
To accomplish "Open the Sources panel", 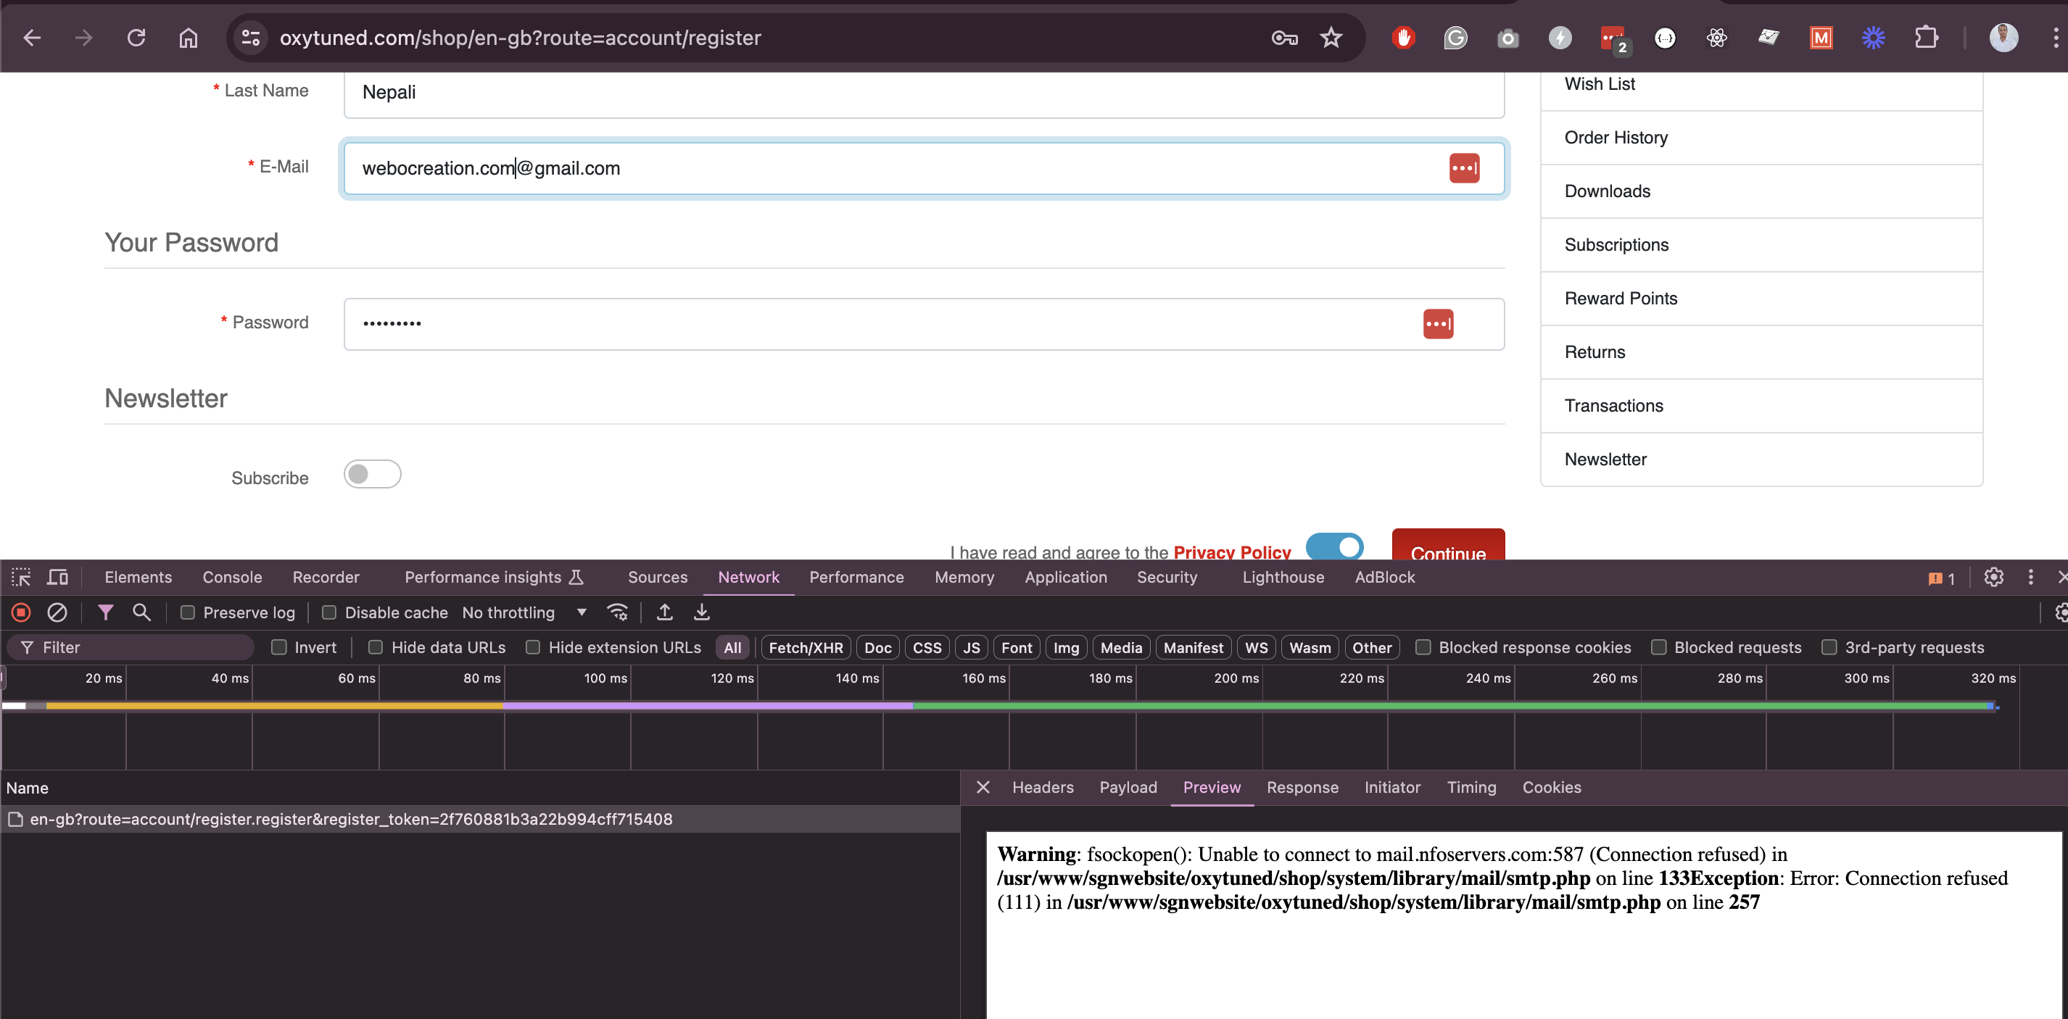I will pos(658,578).
